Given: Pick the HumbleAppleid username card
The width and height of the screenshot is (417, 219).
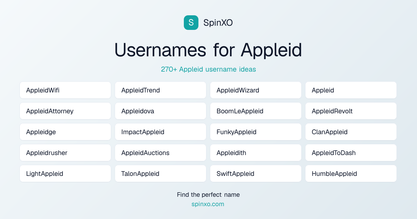Looking at the screenshot, I should [x=351, y=174].
